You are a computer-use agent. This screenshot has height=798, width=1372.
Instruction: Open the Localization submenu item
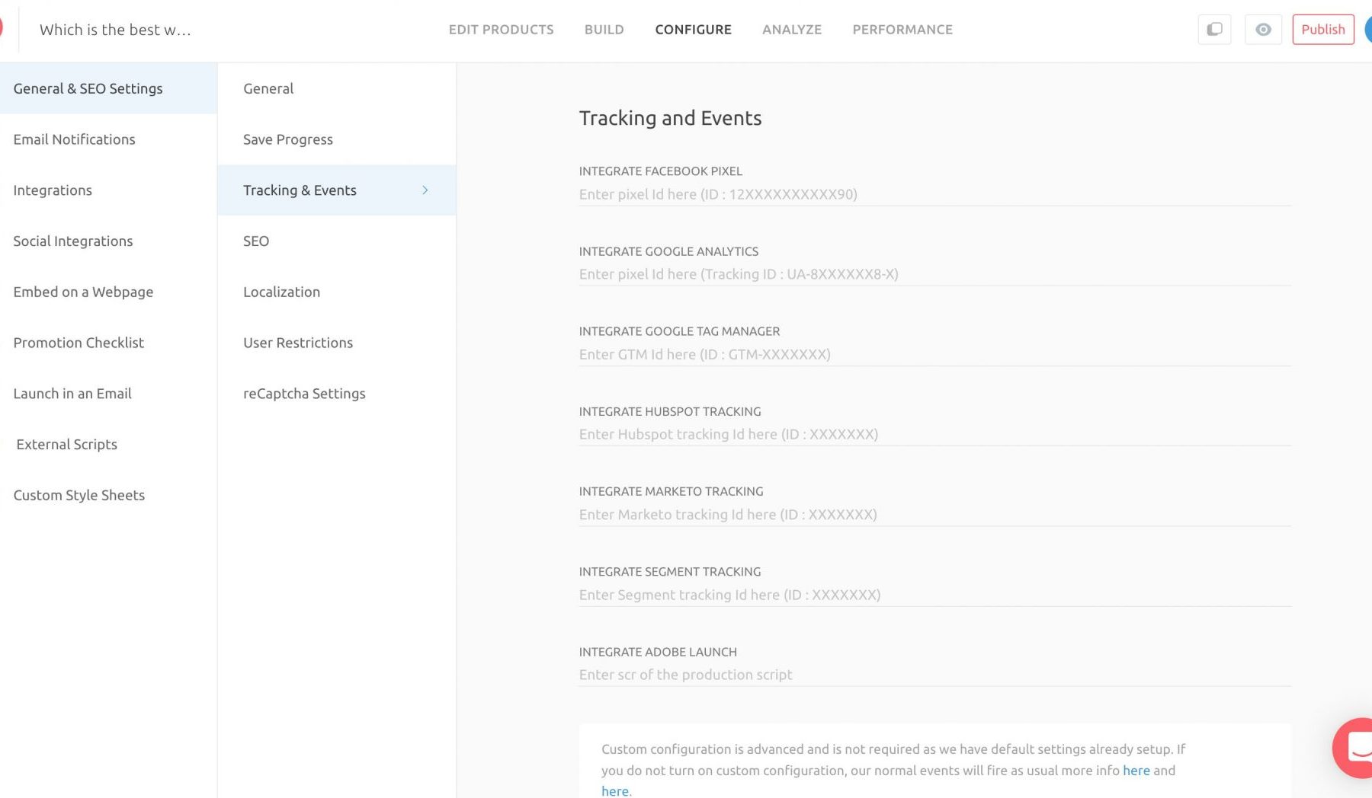coord(281,292)
